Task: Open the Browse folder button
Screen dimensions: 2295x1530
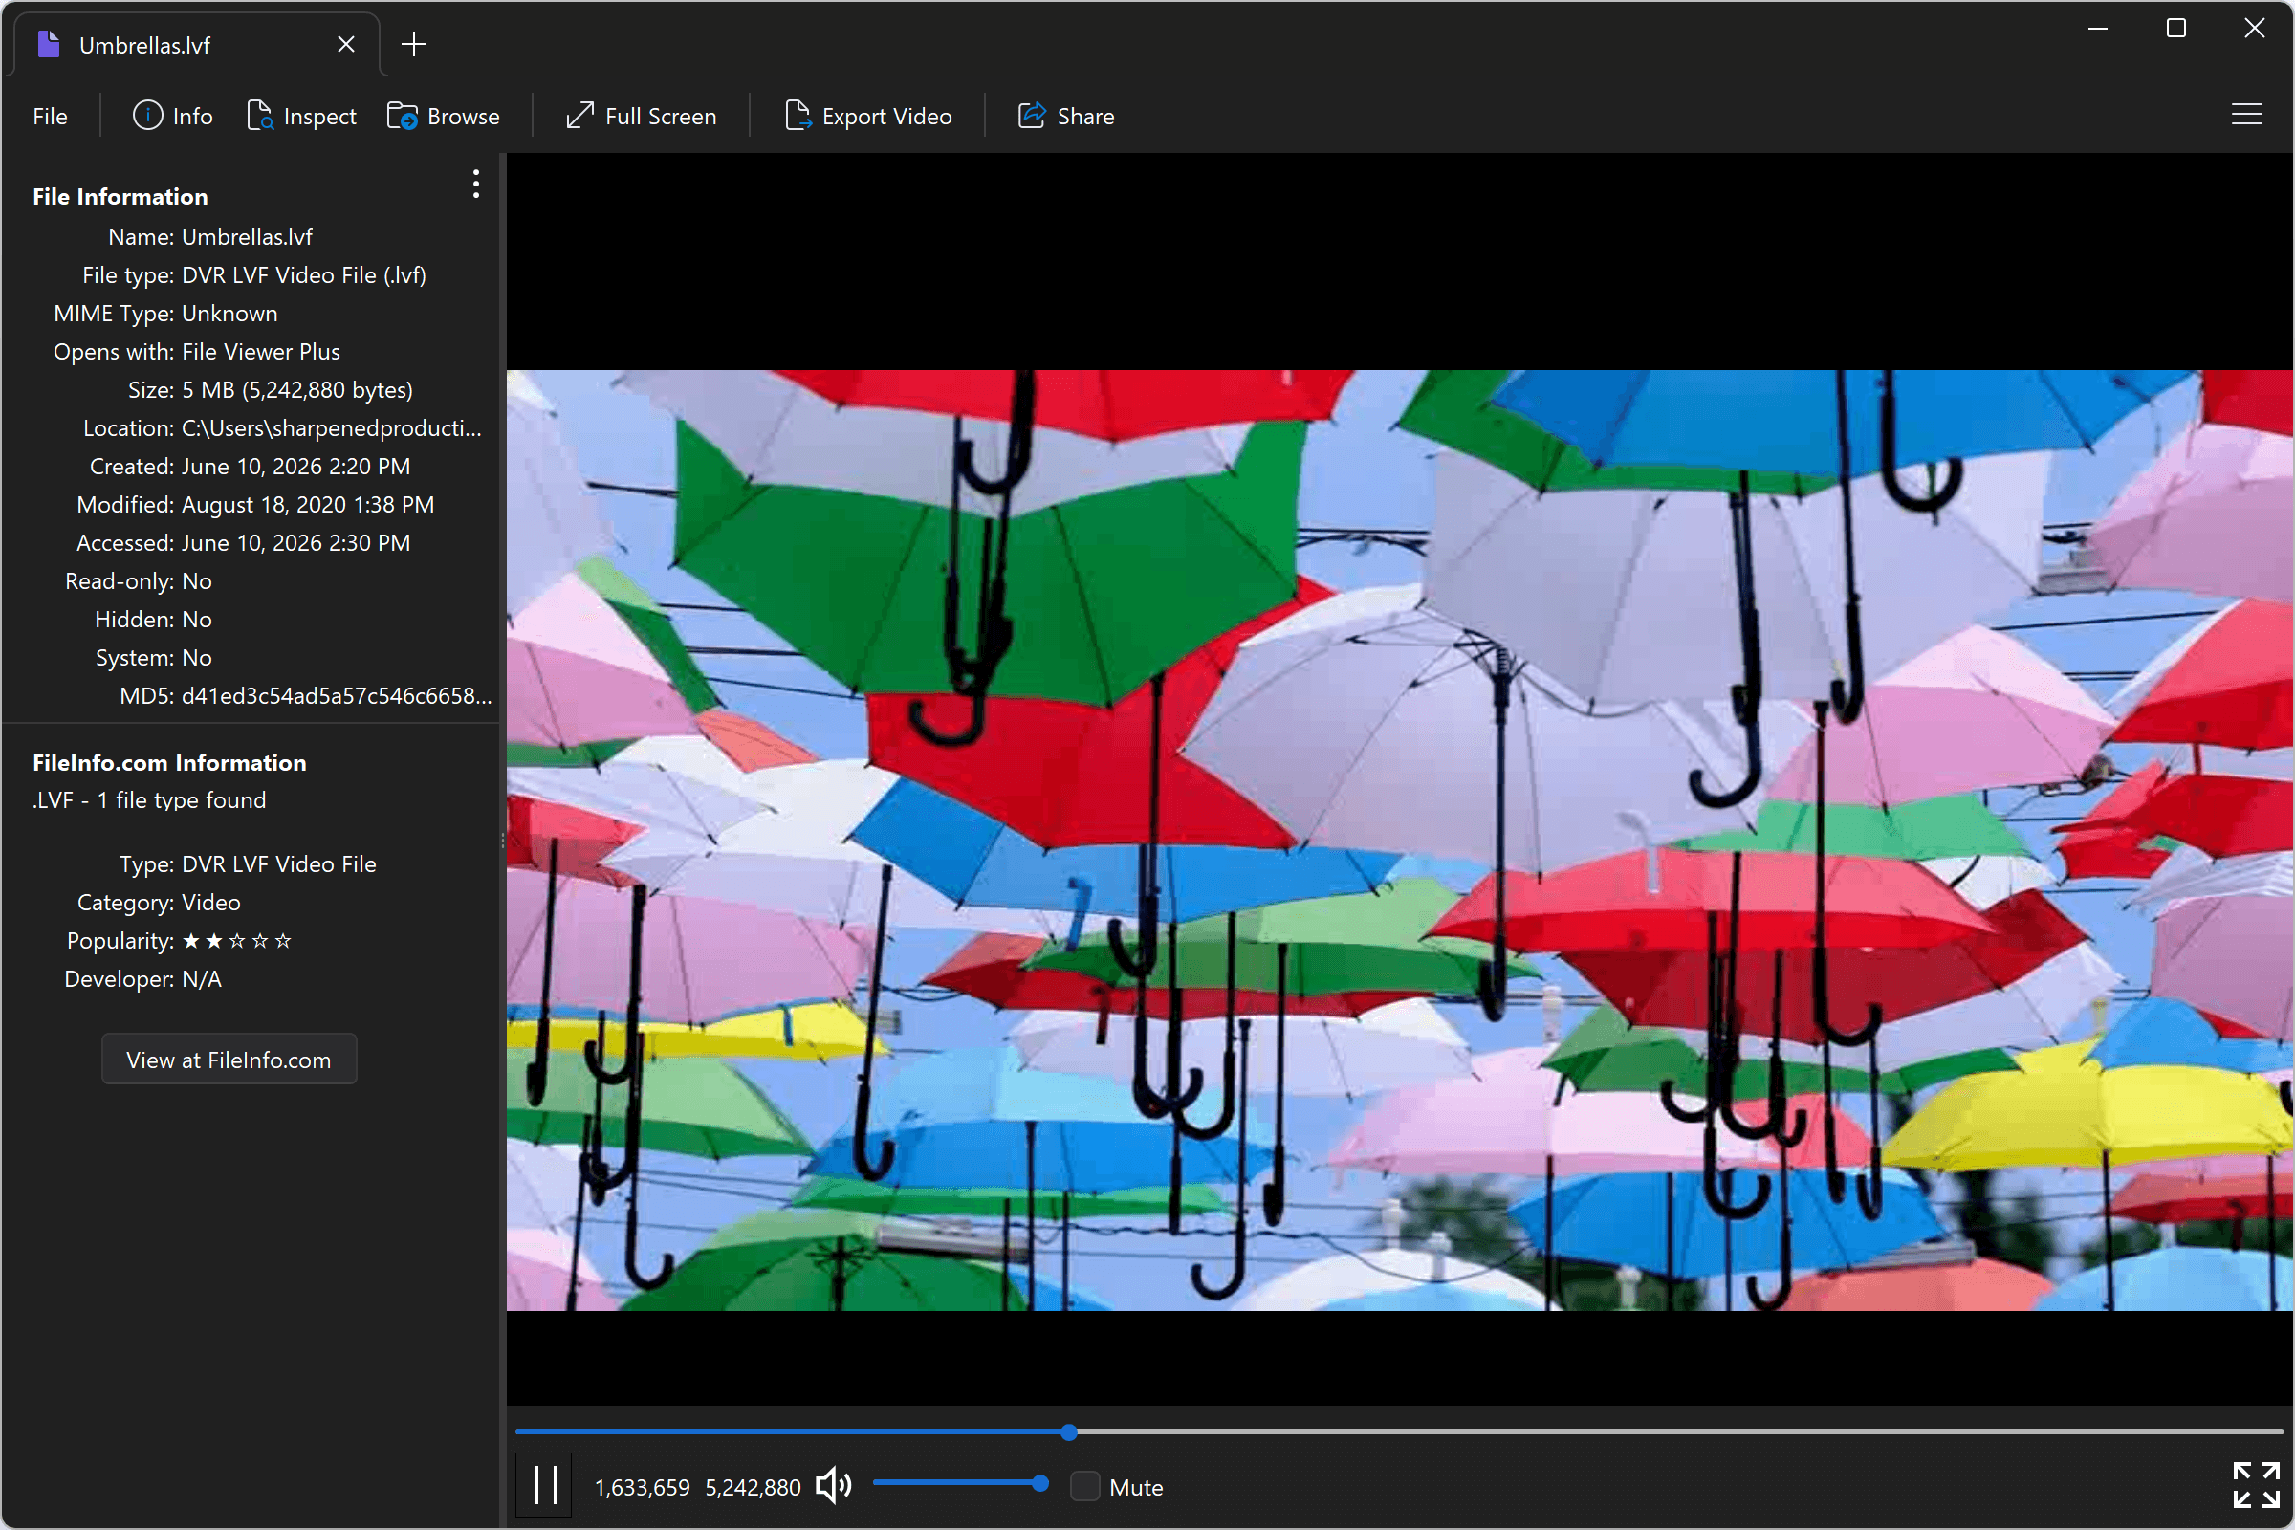Action: [x=443, y=116]
